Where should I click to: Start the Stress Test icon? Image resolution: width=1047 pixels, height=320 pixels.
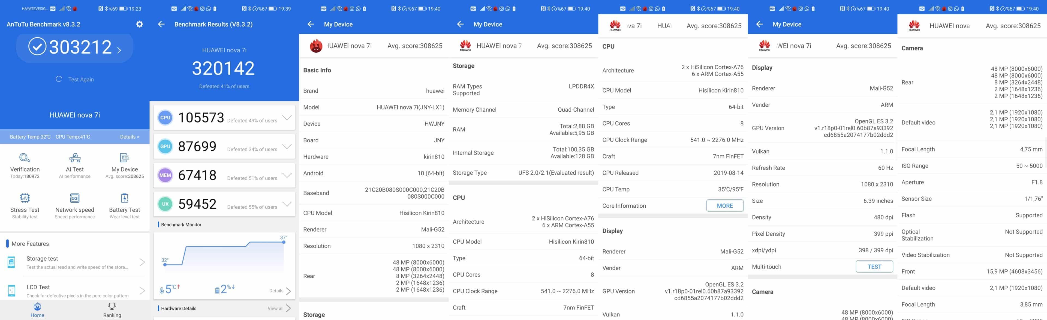coord(25,198)
